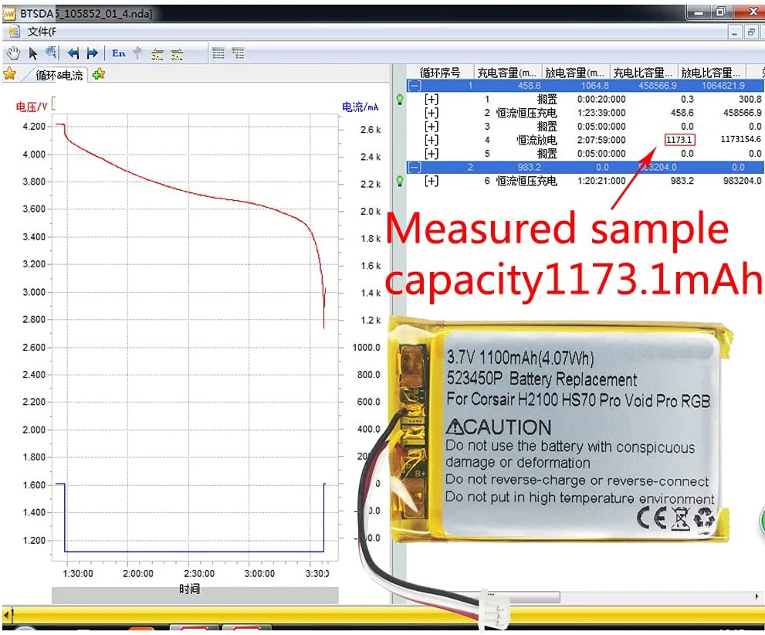Sort by the 充电比容量 column header
765x635 pixels.
(x=643, y=73)
